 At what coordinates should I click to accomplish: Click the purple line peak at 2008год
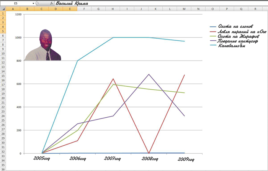(x=149, y=74)
